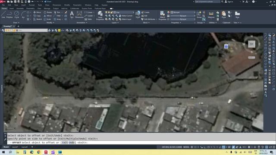Open the ByLayer linetype dropdown
The image size is (276, 155).
pyautogui.click(x=183, y=19)
